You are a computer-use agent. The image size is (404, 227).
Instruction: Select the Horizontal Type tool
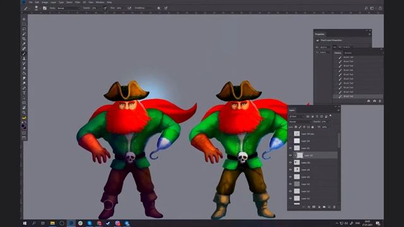[24, 93]
